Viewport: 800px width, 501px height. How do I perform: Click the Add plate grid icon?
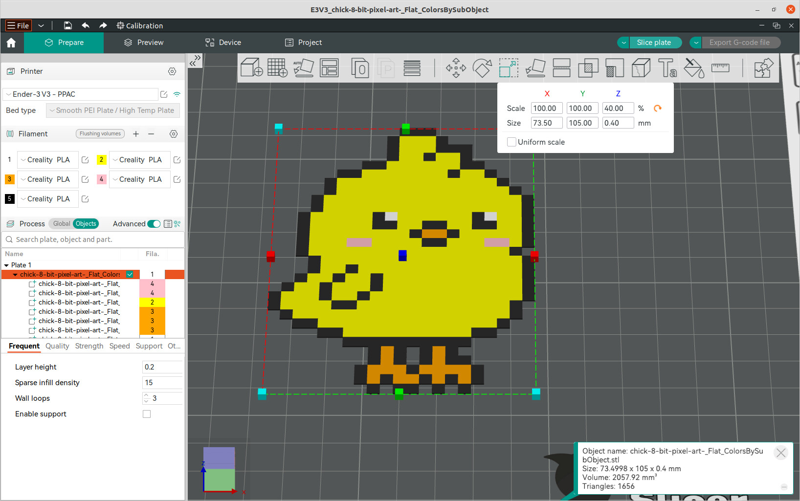point(277,67)
